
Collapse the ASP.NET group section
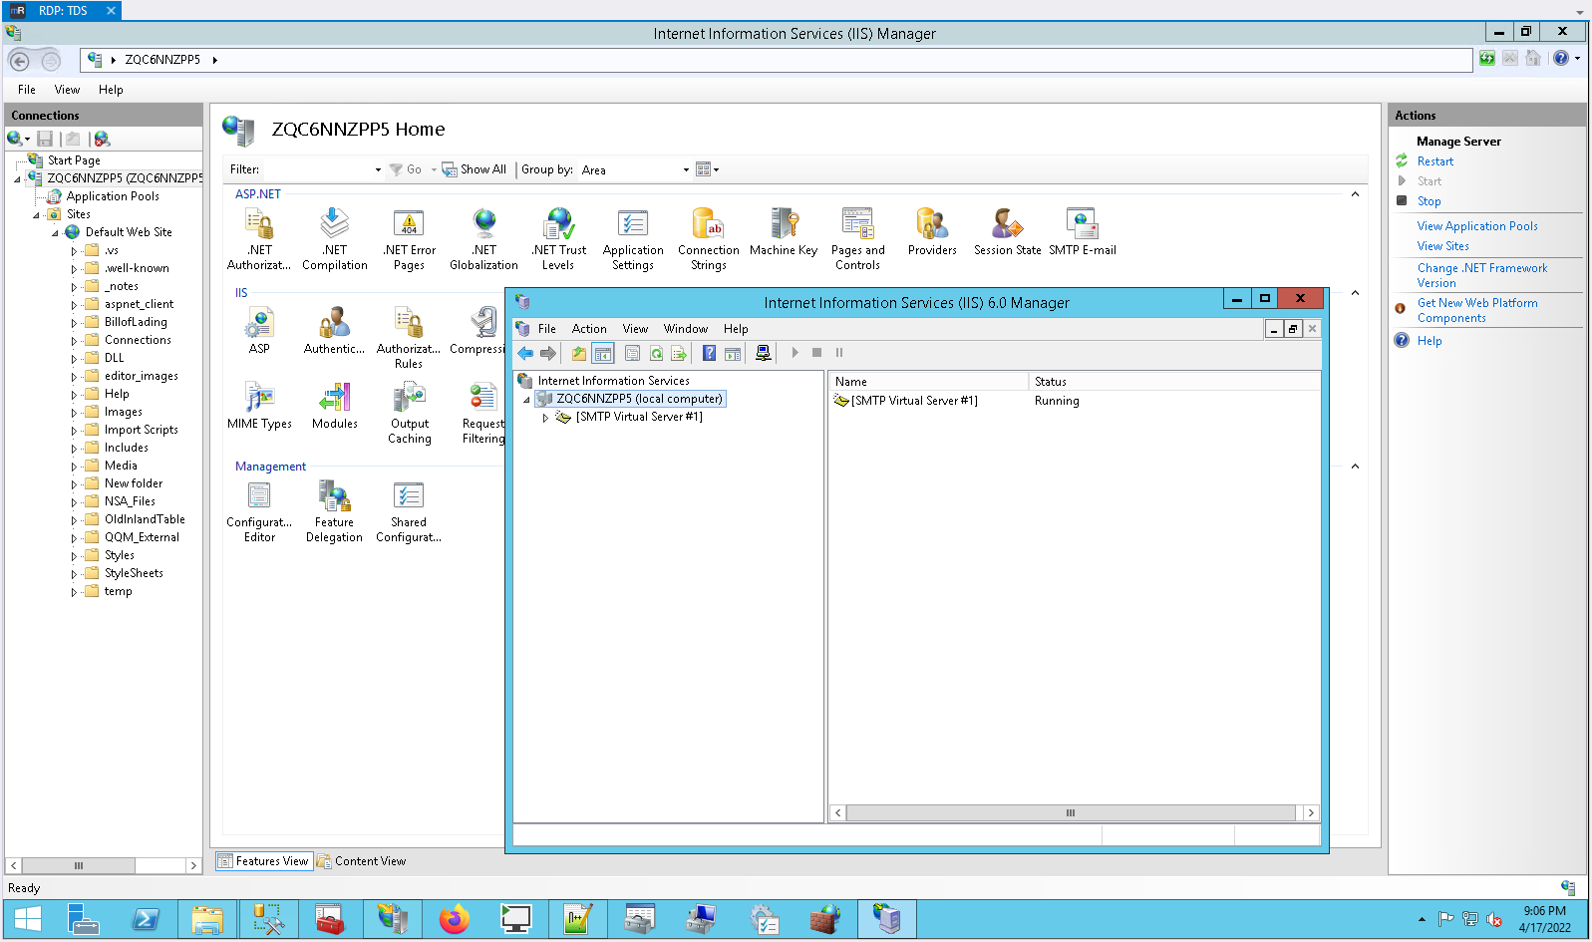click(1355, 194)
